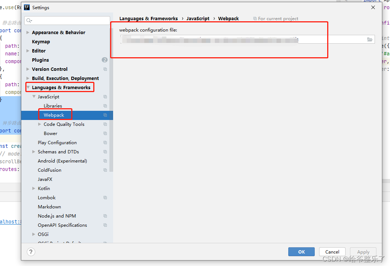Image resolution: width=390 pixels, height=266 pixels.
Task: Expand the Editor section arrow
Action: 28,51
